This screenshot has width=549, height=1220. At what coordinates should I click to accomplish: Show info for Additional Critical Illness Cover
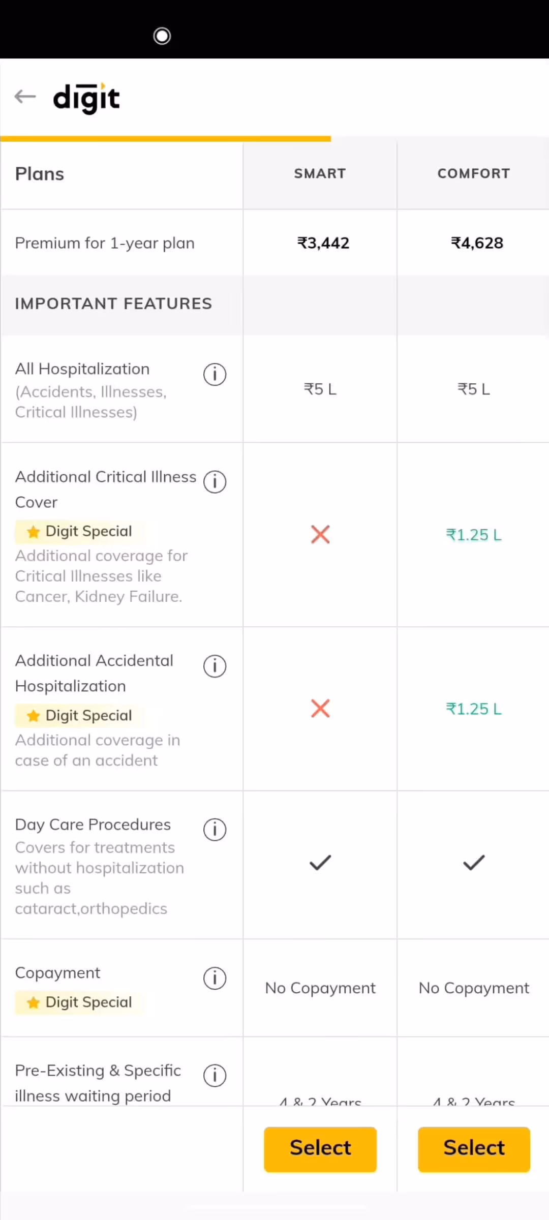[215, 482]
